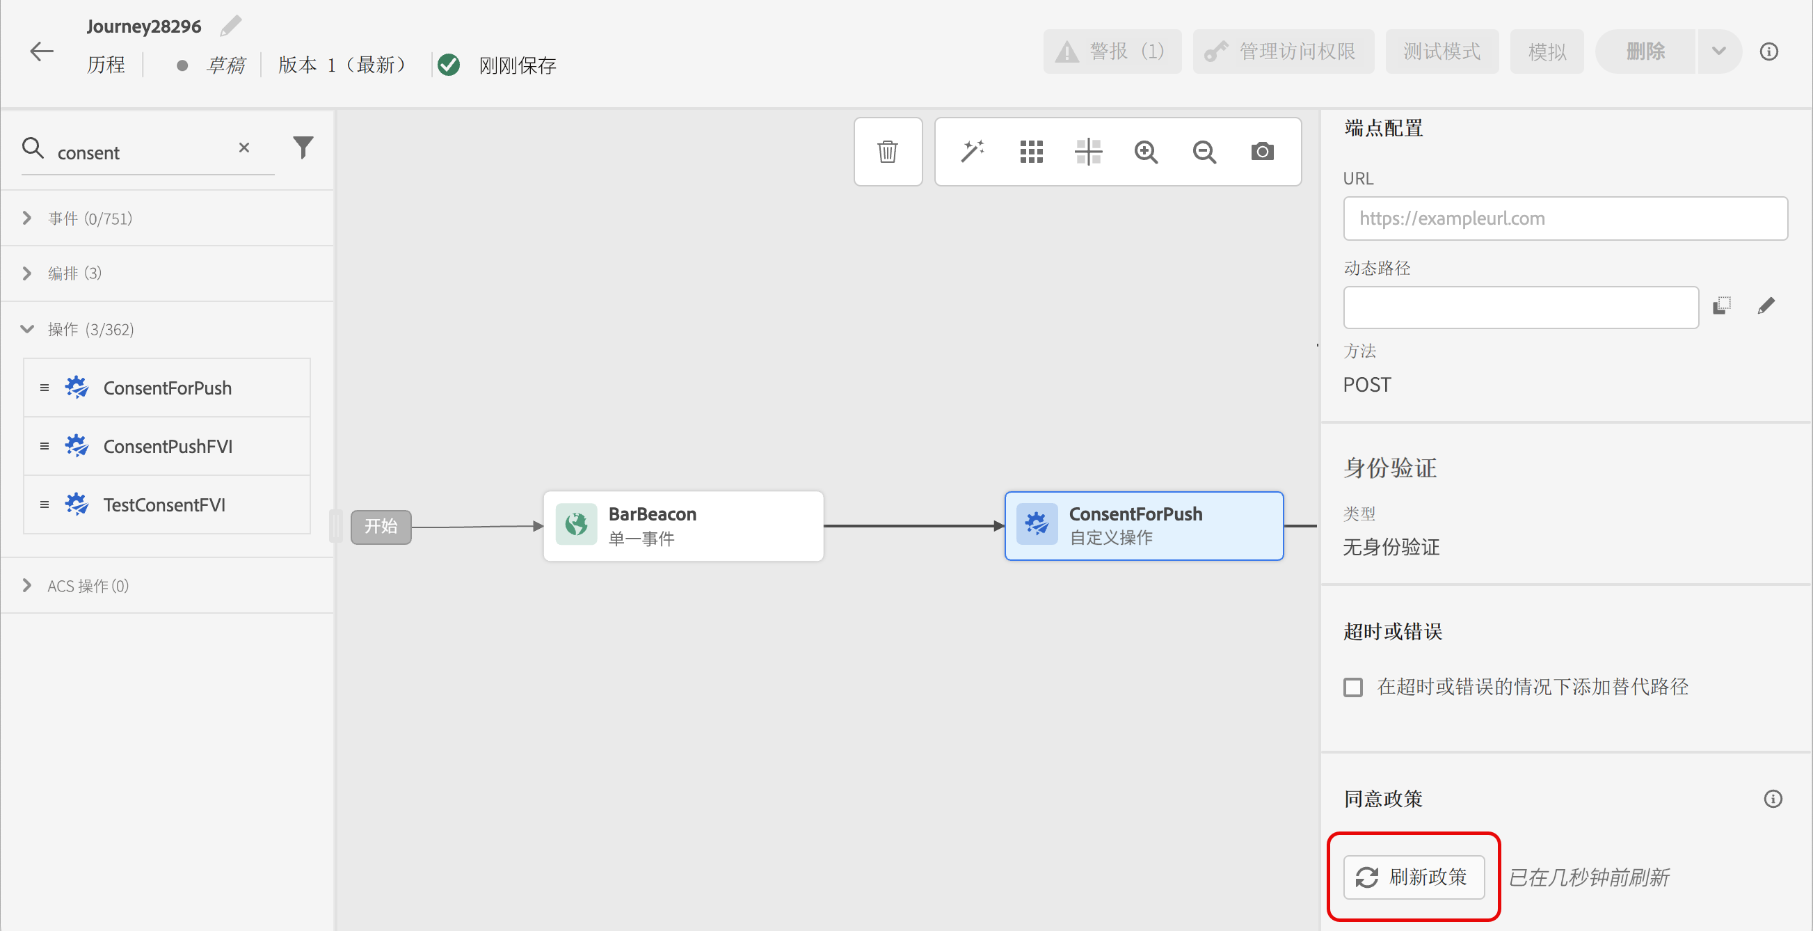Click the camera screenshot icon
The height and width of the screenshot is (931, 1813).
pyautogui.click(x=1262, y=151)
